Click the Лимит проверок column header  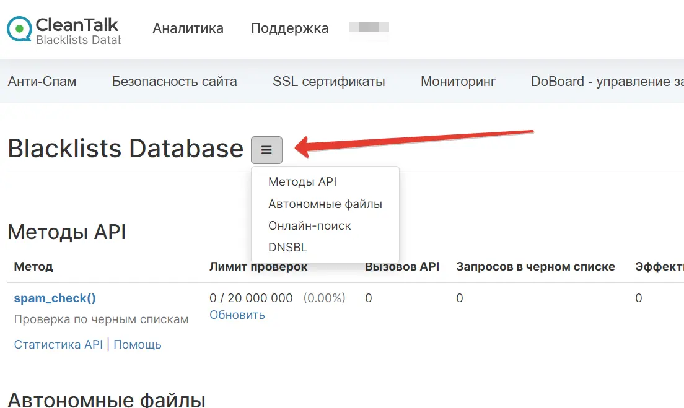coord(258,266)
